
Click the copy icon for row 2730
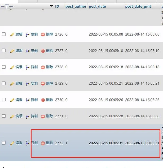pyautogui.click(x=28, y=100)
